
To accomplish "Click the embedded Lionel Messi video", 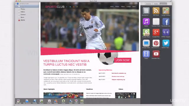I will click(x=126, y=95).
